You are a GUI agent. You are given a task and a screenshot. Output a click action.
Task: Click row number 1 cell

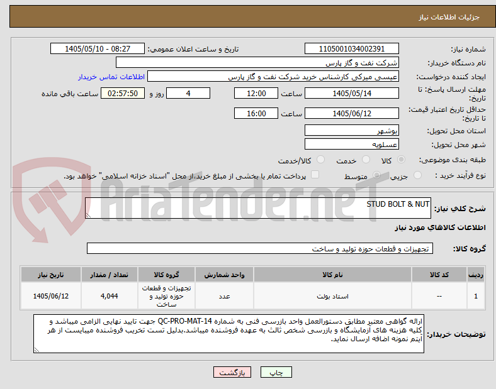(x=476, y=296)
